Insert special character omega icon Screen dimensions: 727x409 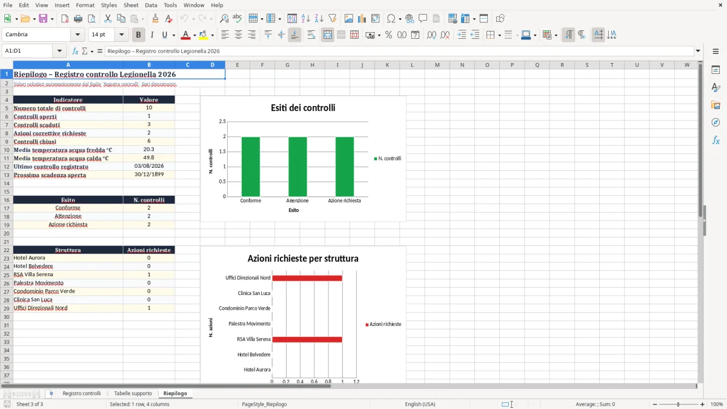point(391,19)
